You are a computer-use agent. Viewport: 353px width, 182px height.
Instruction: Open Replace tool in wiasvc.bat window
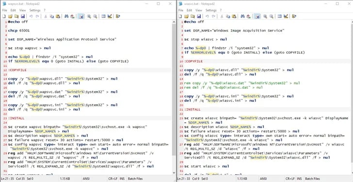[249, 16]
